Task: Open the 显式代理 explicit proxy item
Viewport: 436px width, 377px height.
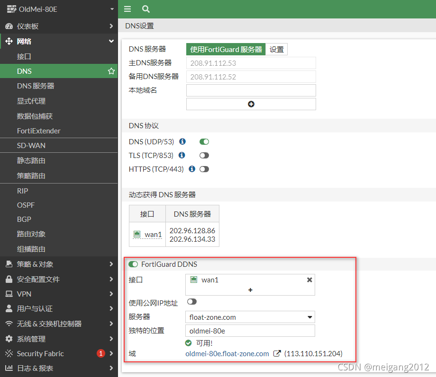Action: point(59,101)
